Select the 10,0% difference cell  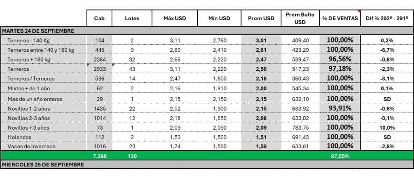click(x=387, y=128)
